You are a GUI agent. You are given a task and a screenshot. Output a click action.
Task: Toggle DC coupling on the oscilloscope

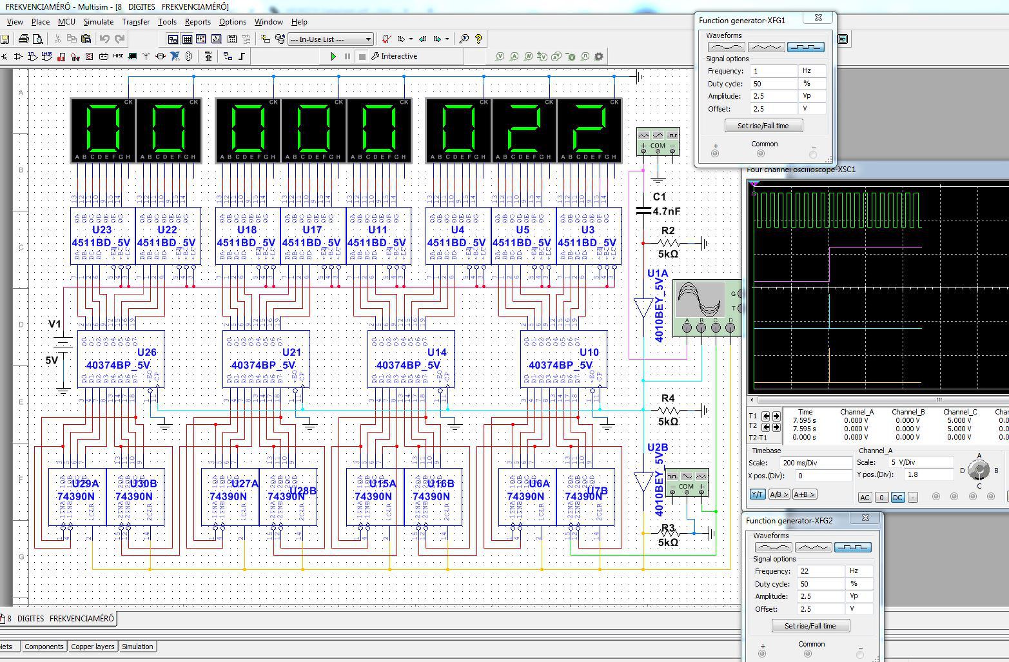click(897, 497)
